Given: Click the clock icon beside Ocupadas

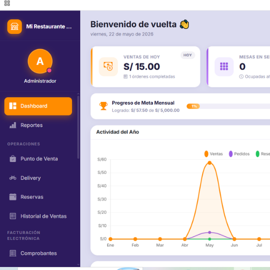Looking at the screenshot, I should tap(241, 76).
